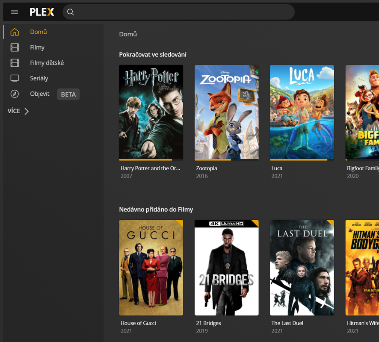The width and height of the screenshot is (379, 342).
Task: Click the unwatched corner badge on 21 Bridges
Action: (256, 222)
